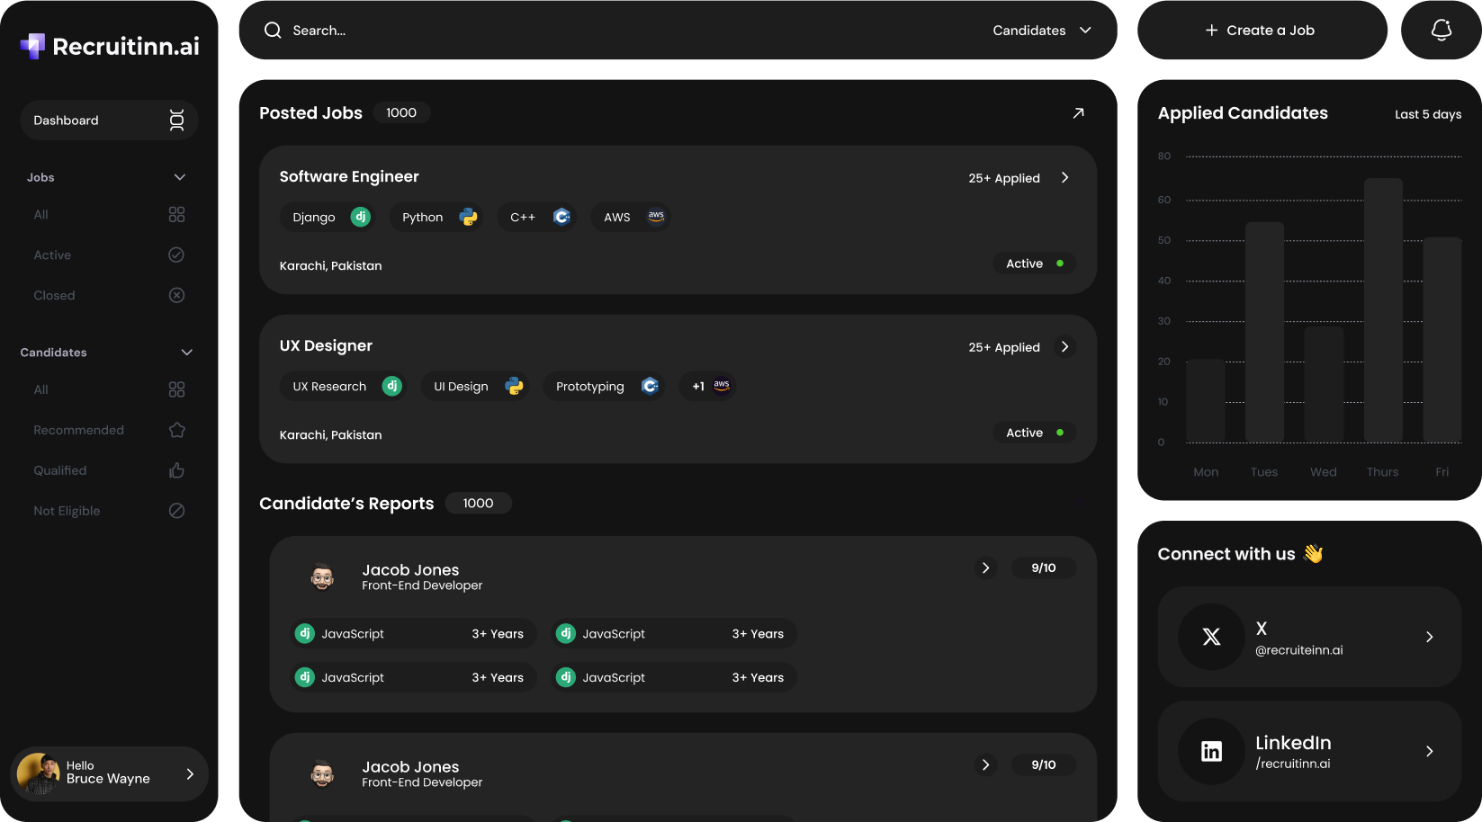Click the Create a Job button
This screenshot has height=822, width=1482.
1262,30
